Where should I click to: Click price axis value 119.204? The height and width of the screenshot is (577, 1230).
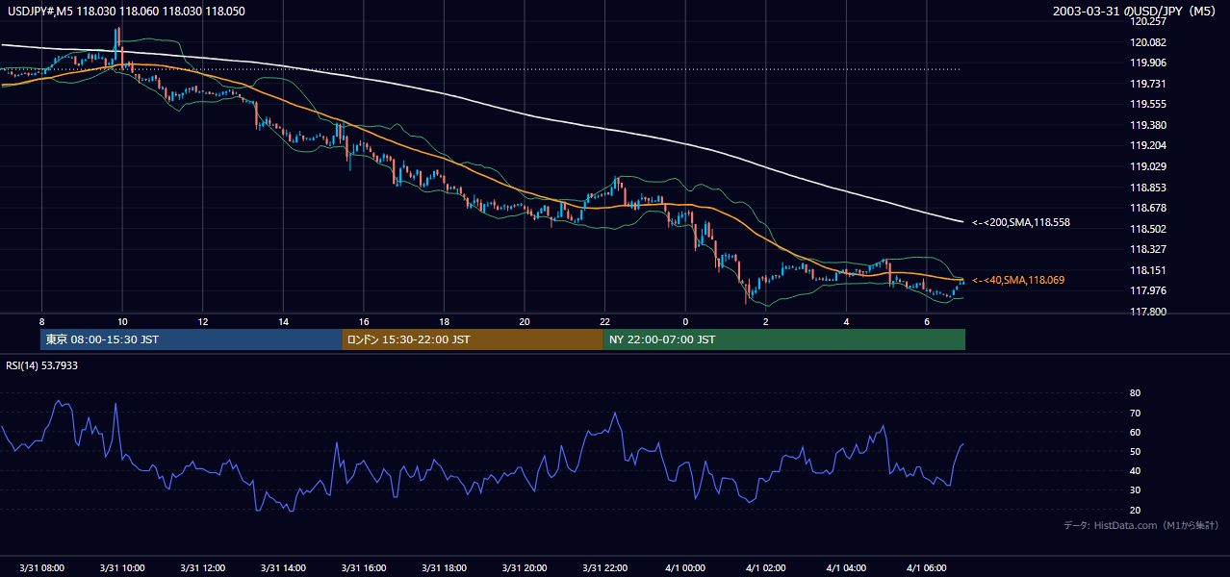coord(1147,145)
